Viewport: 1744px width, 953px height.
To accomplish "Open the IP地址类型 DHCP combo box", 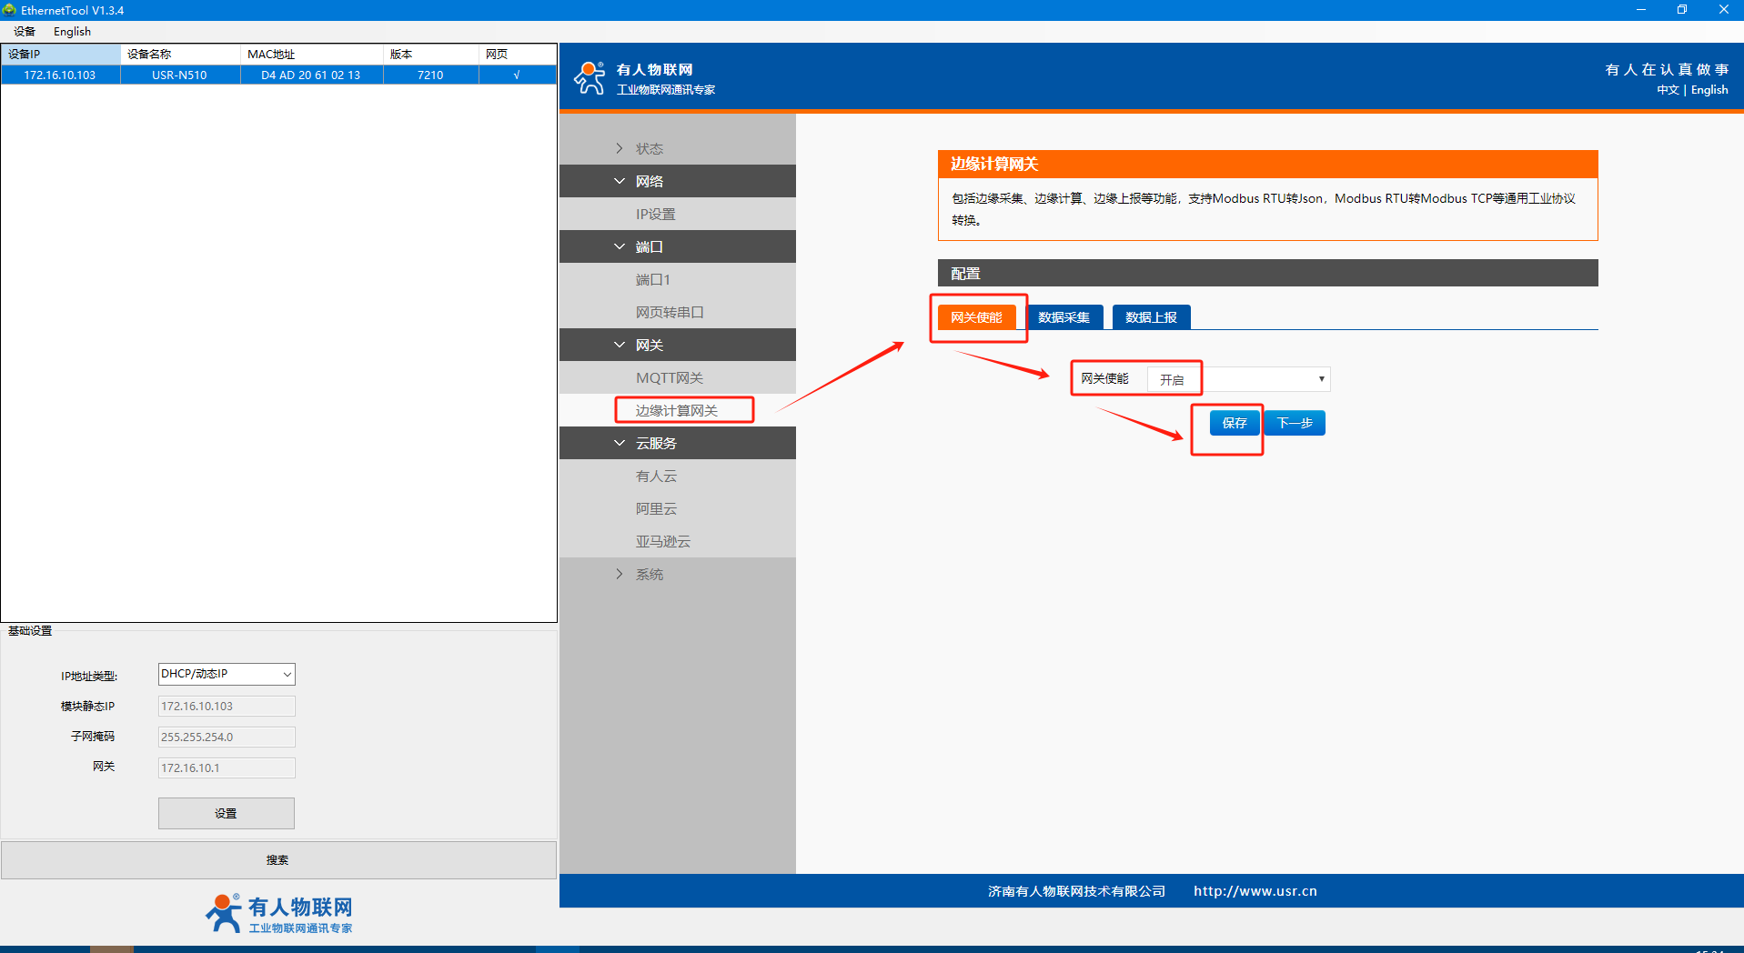I will tap(227, 674).
